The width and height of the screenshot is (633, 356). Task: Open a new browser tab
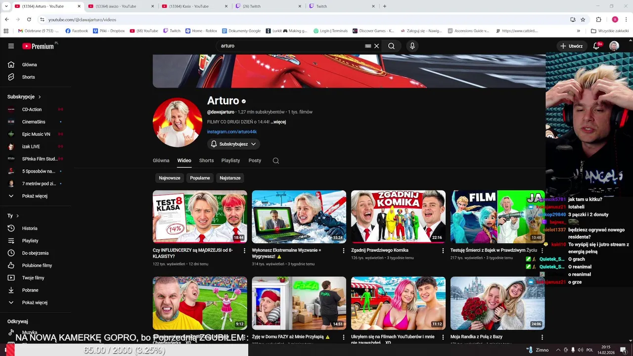385,6
